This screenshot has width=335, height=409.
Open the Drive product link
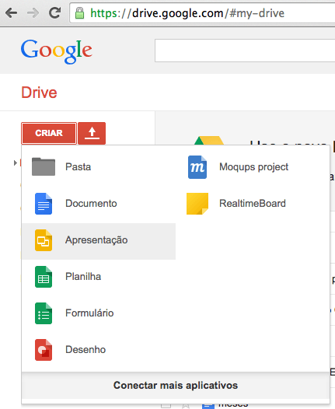pos(39,93)
